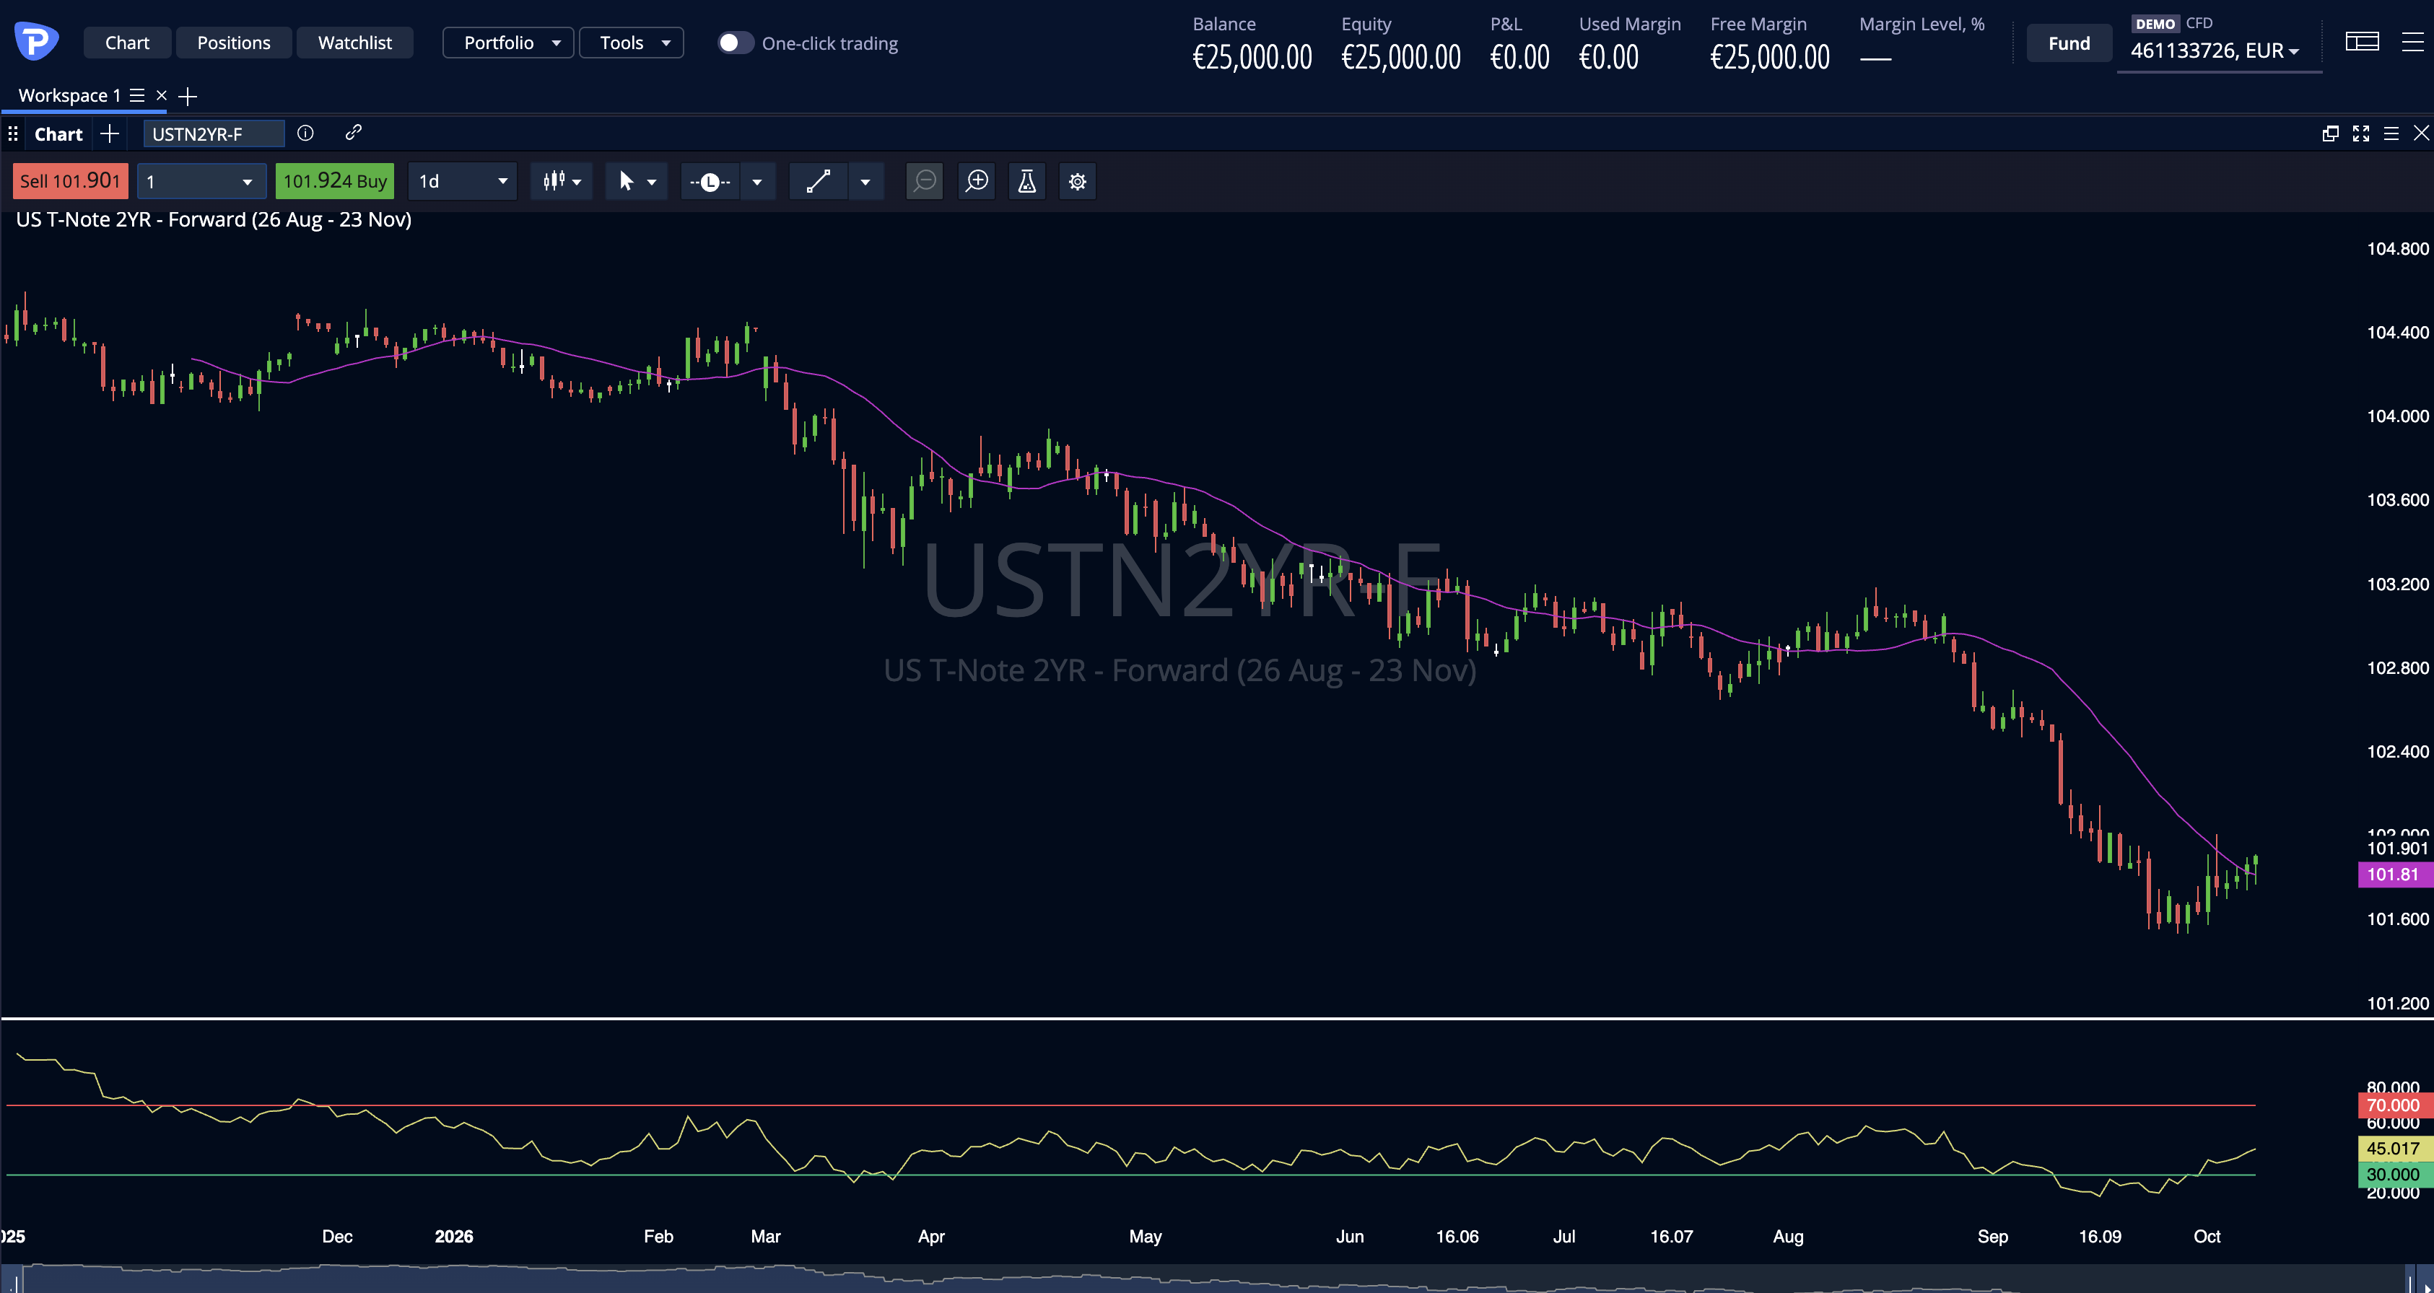Open chart settings gear icon
Viewport: 2434px width, 1293px height.
(1078, 180)
